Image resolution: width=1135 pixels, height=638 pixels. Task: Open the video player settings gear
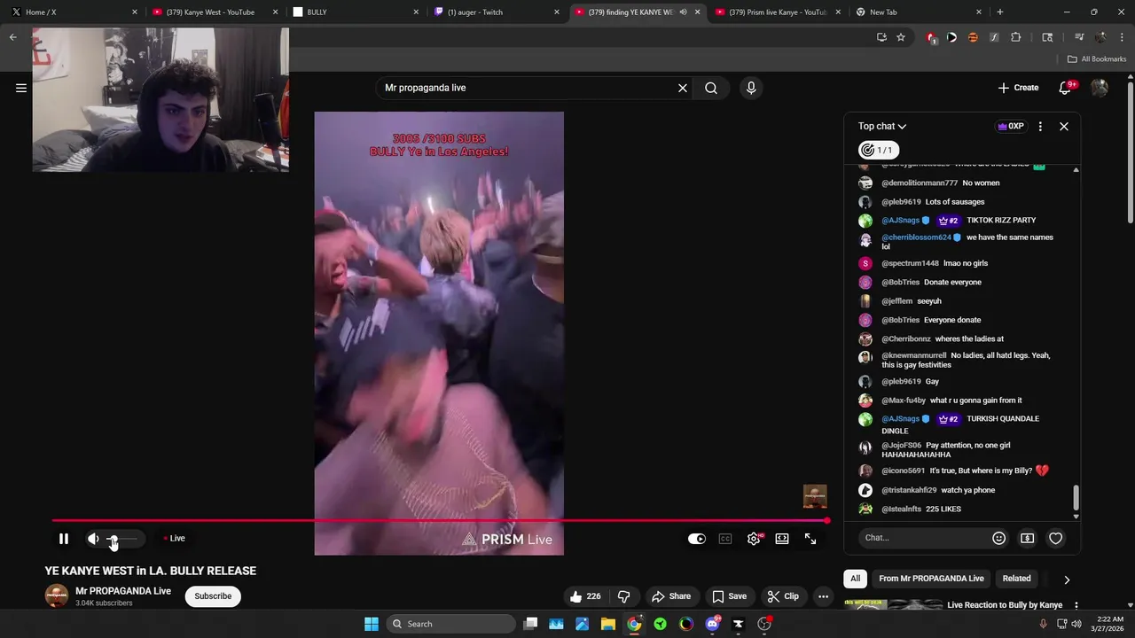tap(754, 539)
